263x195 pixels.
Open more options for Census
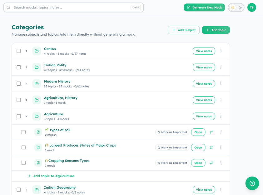(x=221, y=51)
